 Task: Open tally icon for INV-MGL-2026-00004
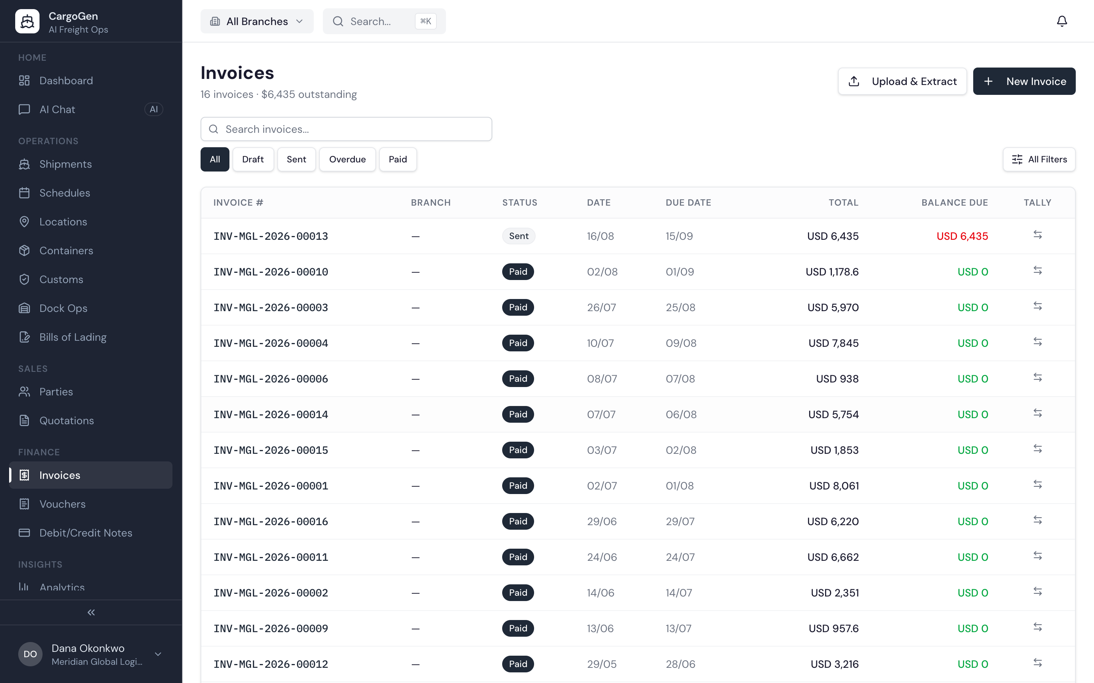[1037, 342]
